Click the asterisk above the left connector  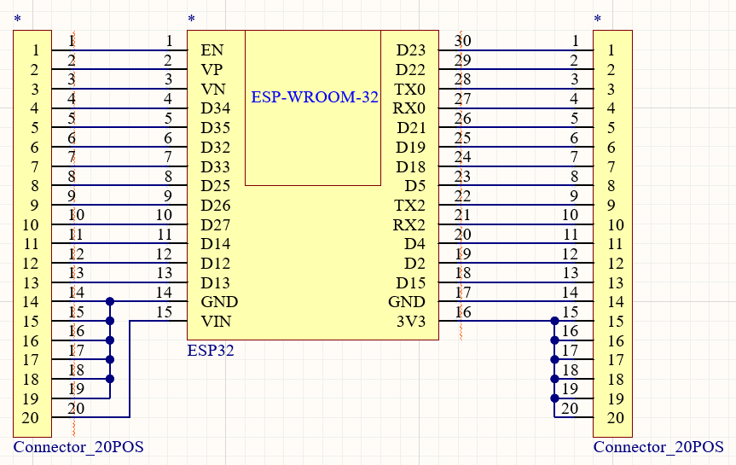[x=17, y=20]
